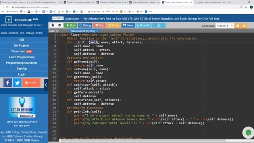Screen dimensions: 254x143
Task: Open Credits footer link
Action: 28,136
